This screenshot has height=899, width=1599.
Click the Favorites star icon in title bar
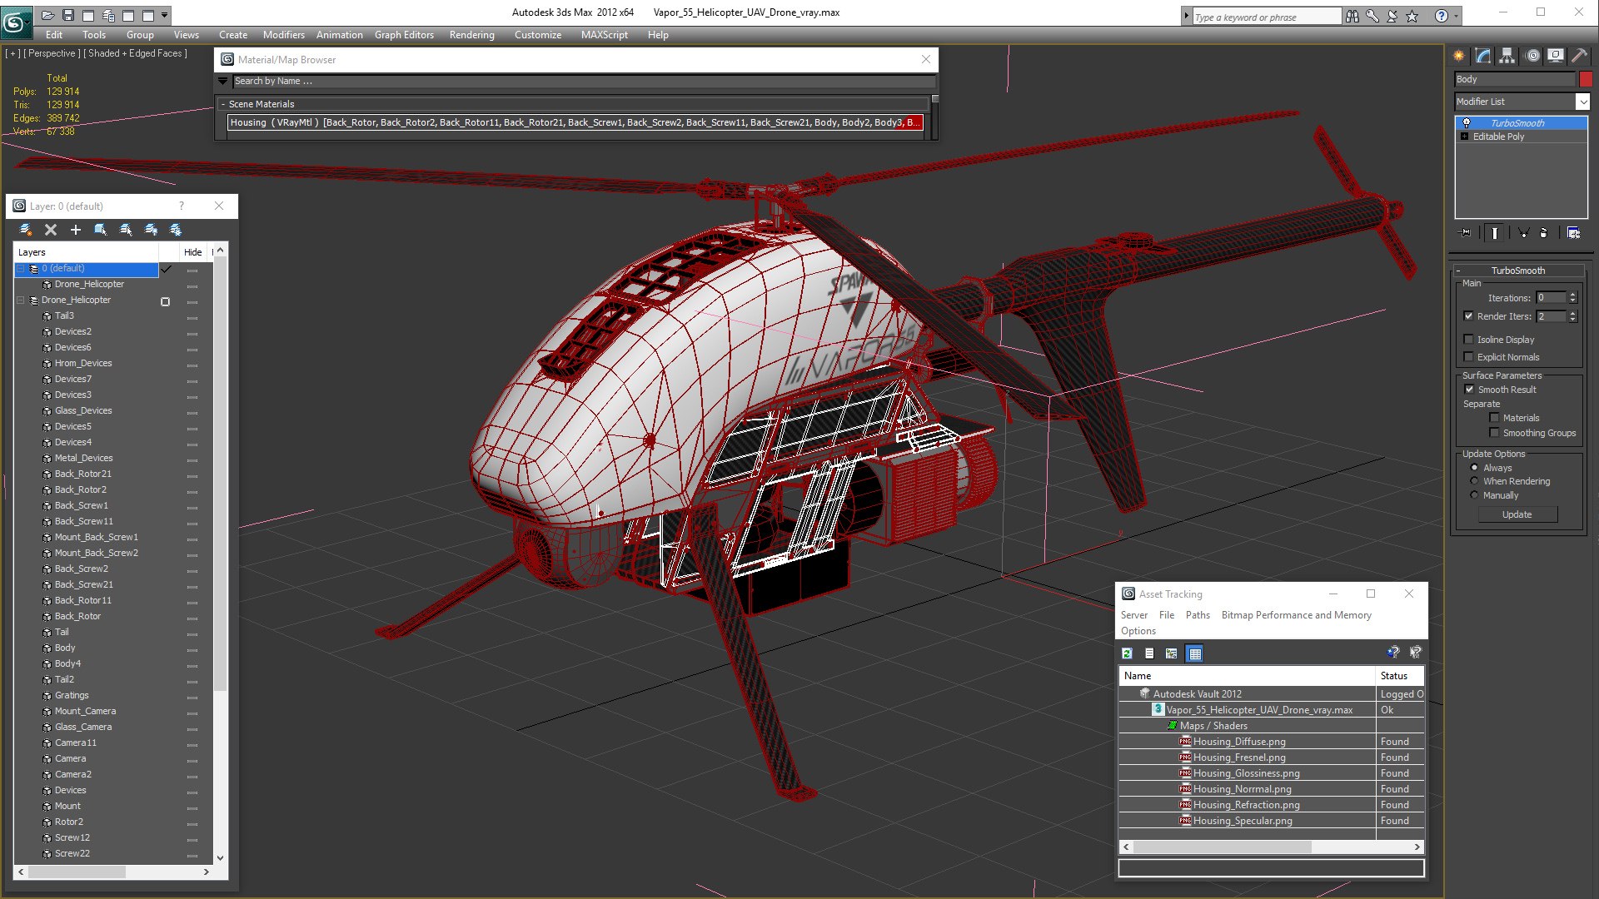pos(1412,16)
